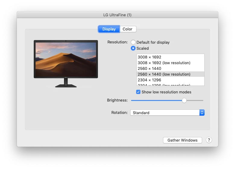Choose 2304 × 1296 resolution
This screenshot has width=235, height=169.
coord(171,80)
